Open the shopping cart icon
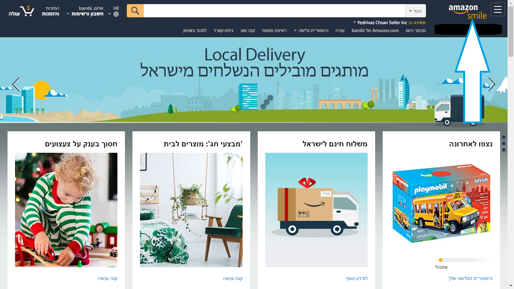Viewport: 514px width, 289px height. click(x=22, y=11)
